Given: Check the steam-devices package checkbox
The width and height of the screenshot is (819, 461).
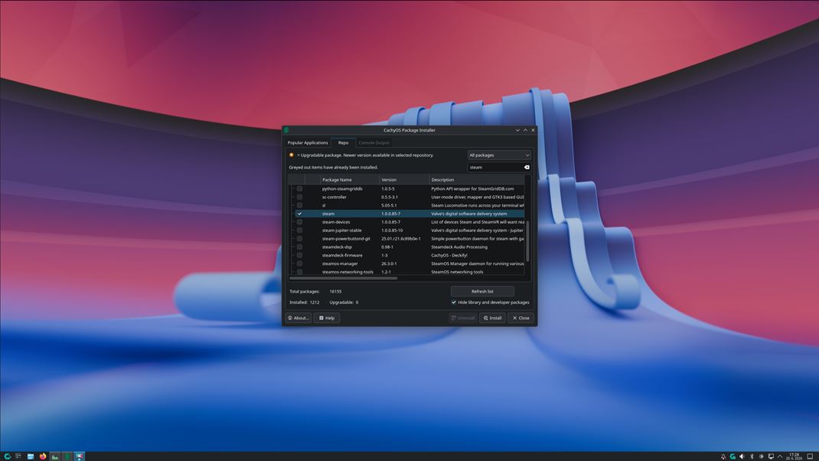Looking at the screenshot, I should point(300,222).
